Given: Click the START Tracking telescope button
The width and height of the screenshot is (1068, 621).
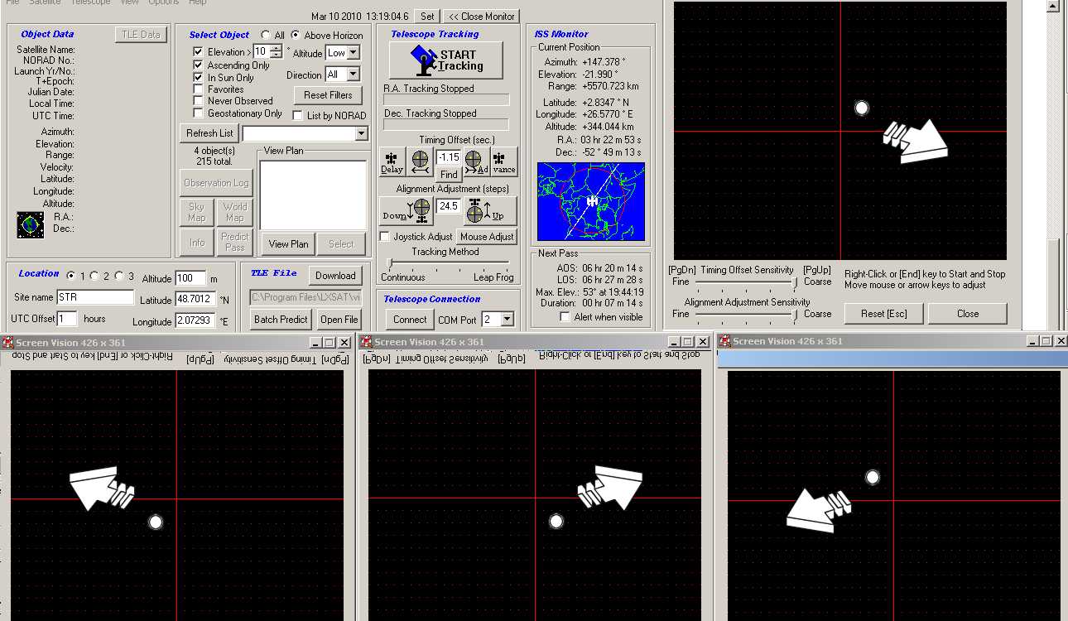Looking at the screenshot, I should point(445,60).
